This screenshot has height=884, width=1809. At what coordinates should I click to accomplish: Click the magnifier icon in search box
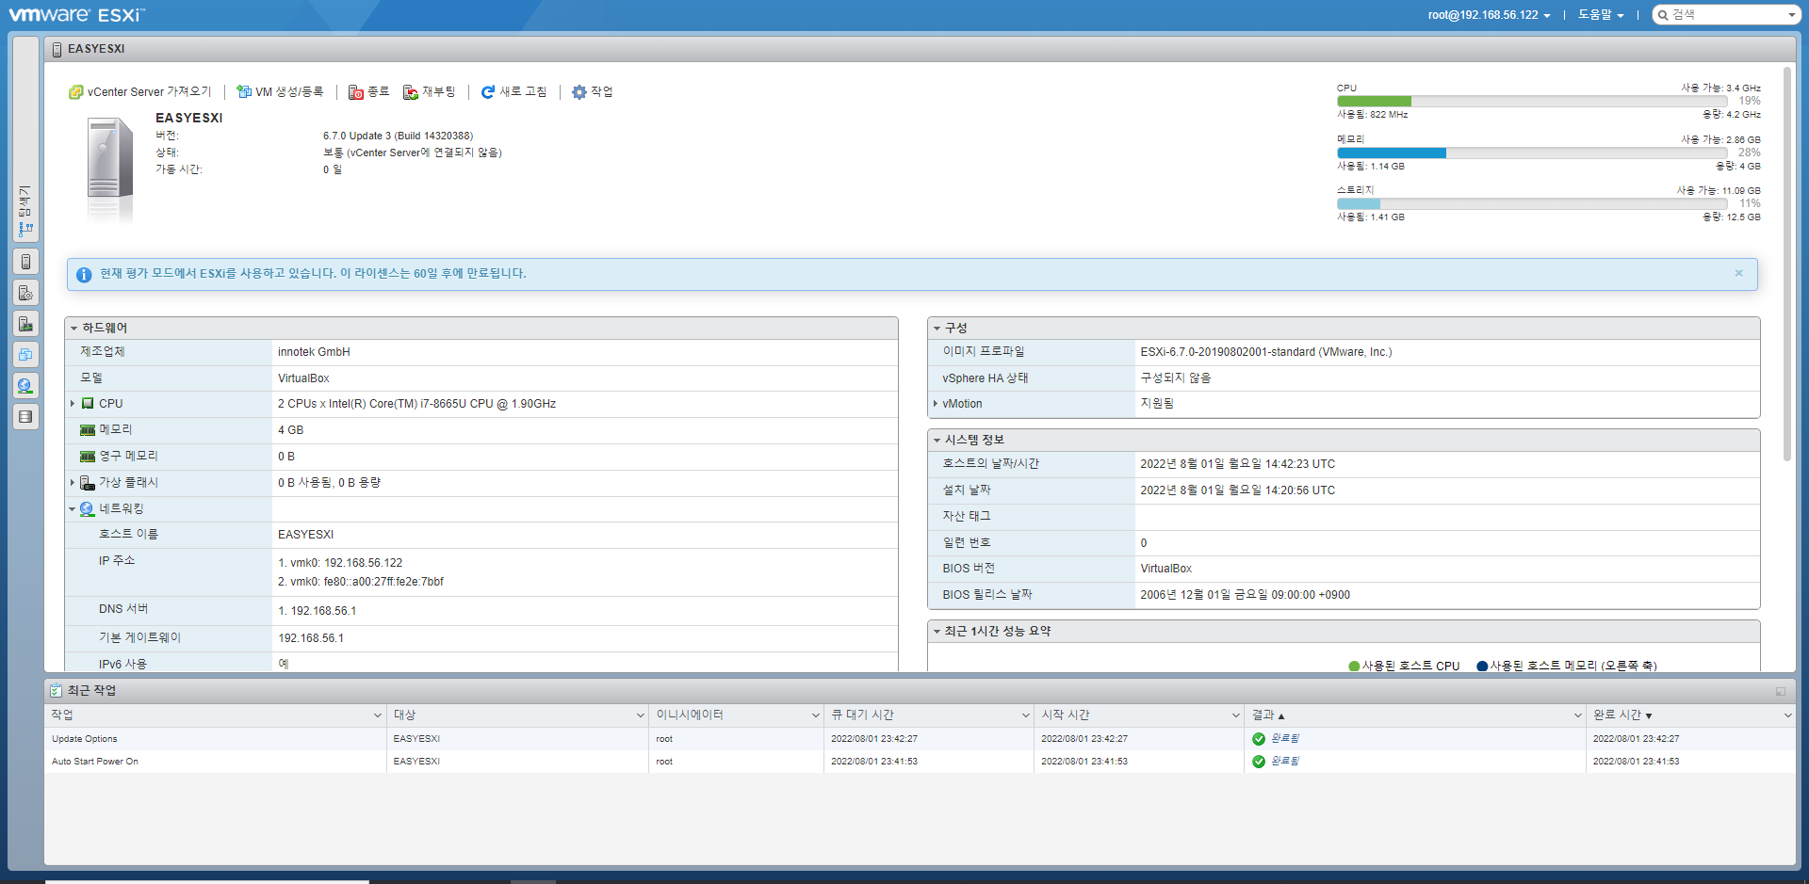(x=1664, y=15)
